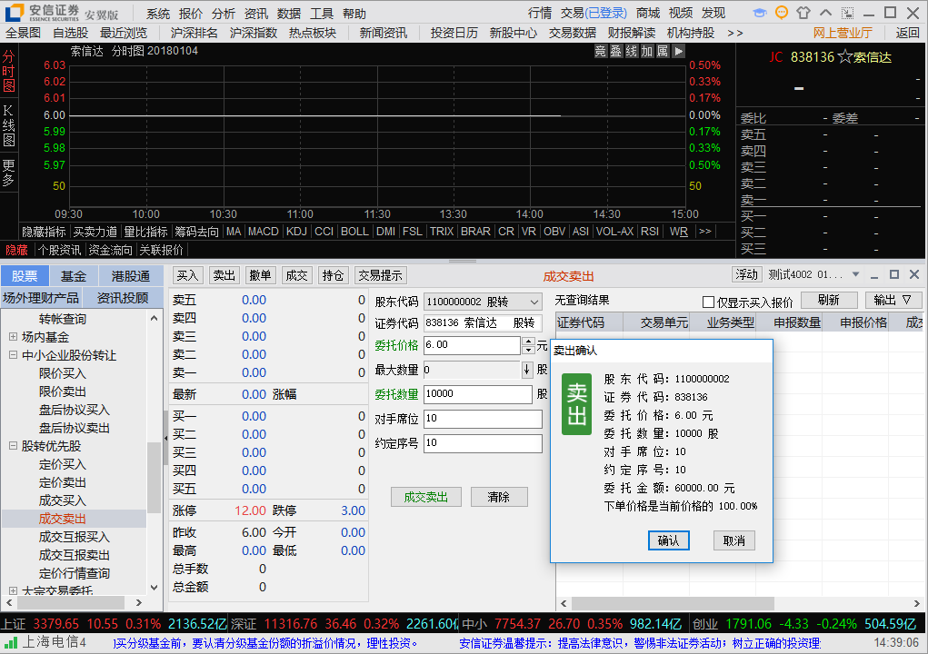The image size is (928, 654).
Task: Collapse the top bar with the up-arrow icon
Action: coord(825,13)
